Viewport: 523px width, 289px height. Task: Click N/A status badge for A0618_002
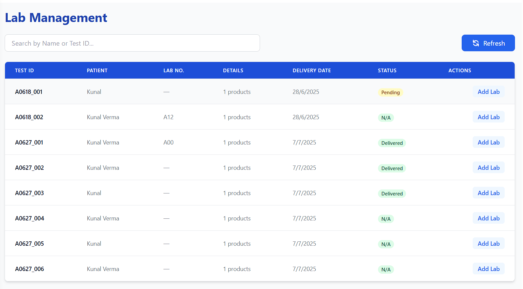(386, 118)
